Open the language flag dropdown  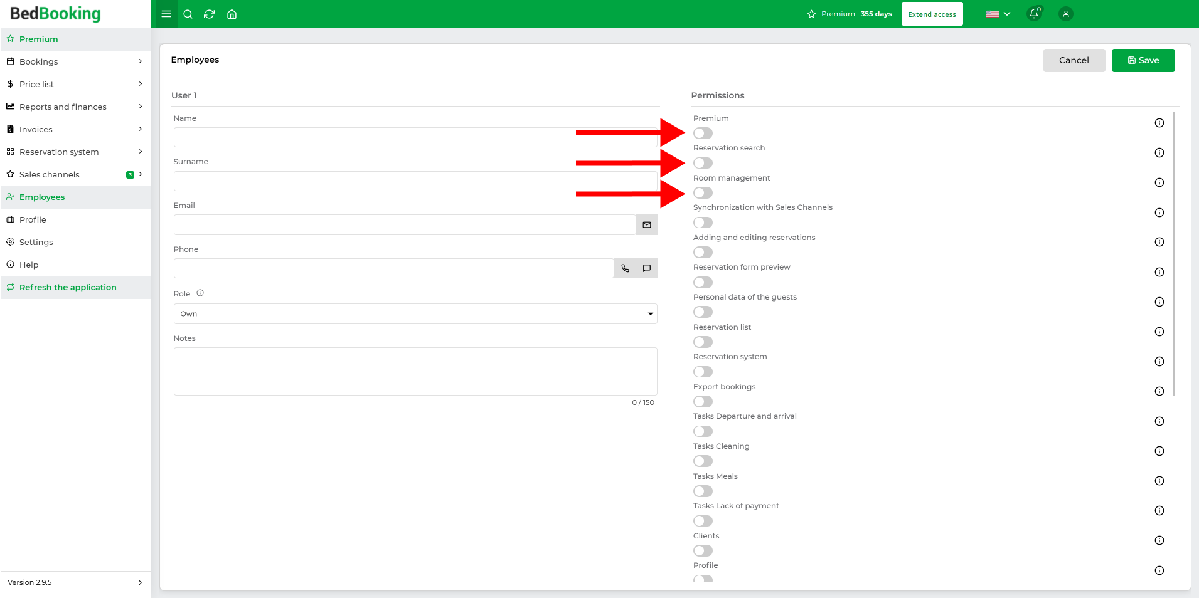(x=998, y=14)
